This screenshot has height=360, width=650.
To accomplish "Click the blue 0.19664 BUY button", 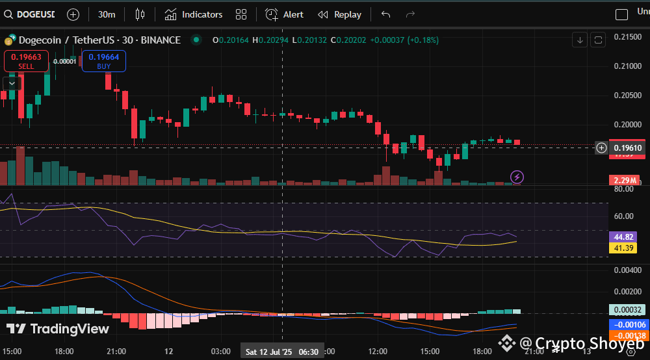I will (104, 61).
